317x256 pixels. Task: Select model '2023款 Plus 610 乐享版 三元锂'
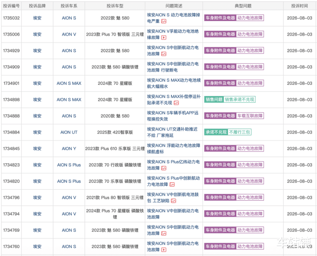coord(115,148)
